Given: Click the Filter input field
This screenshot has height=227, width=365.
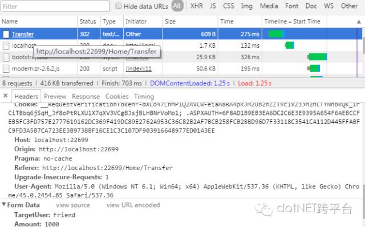Looking at the screenshot, I should click(x=55, y=6).
